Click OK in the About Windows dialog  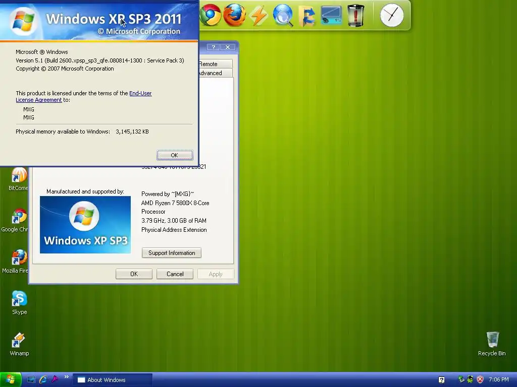point(175,155)
